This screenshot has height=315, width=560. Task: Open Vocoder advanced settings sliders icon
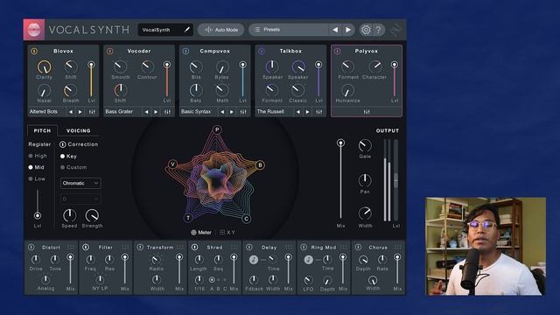pyautogui.click(x=167, y=112)
